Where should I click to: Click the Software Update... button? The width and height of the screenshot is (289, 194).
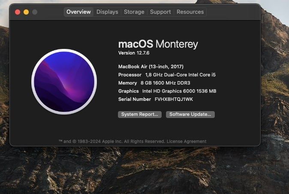[x=190, y=114]
